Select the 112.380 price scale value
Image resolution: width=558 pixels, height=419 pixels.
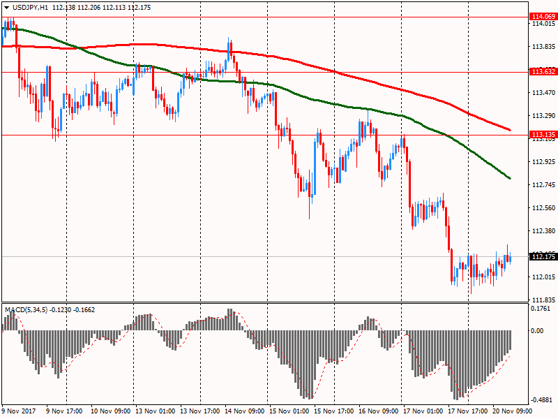pyautogui.click(x=543, y=231)
